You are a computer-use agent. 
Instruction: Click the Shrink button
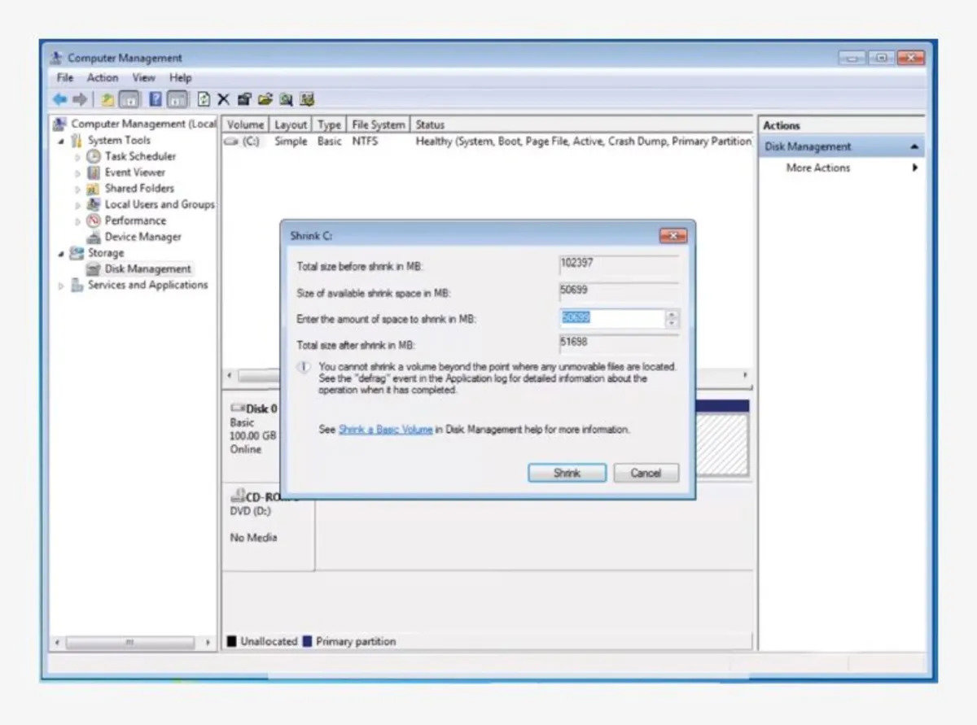(x=567, y=473)
